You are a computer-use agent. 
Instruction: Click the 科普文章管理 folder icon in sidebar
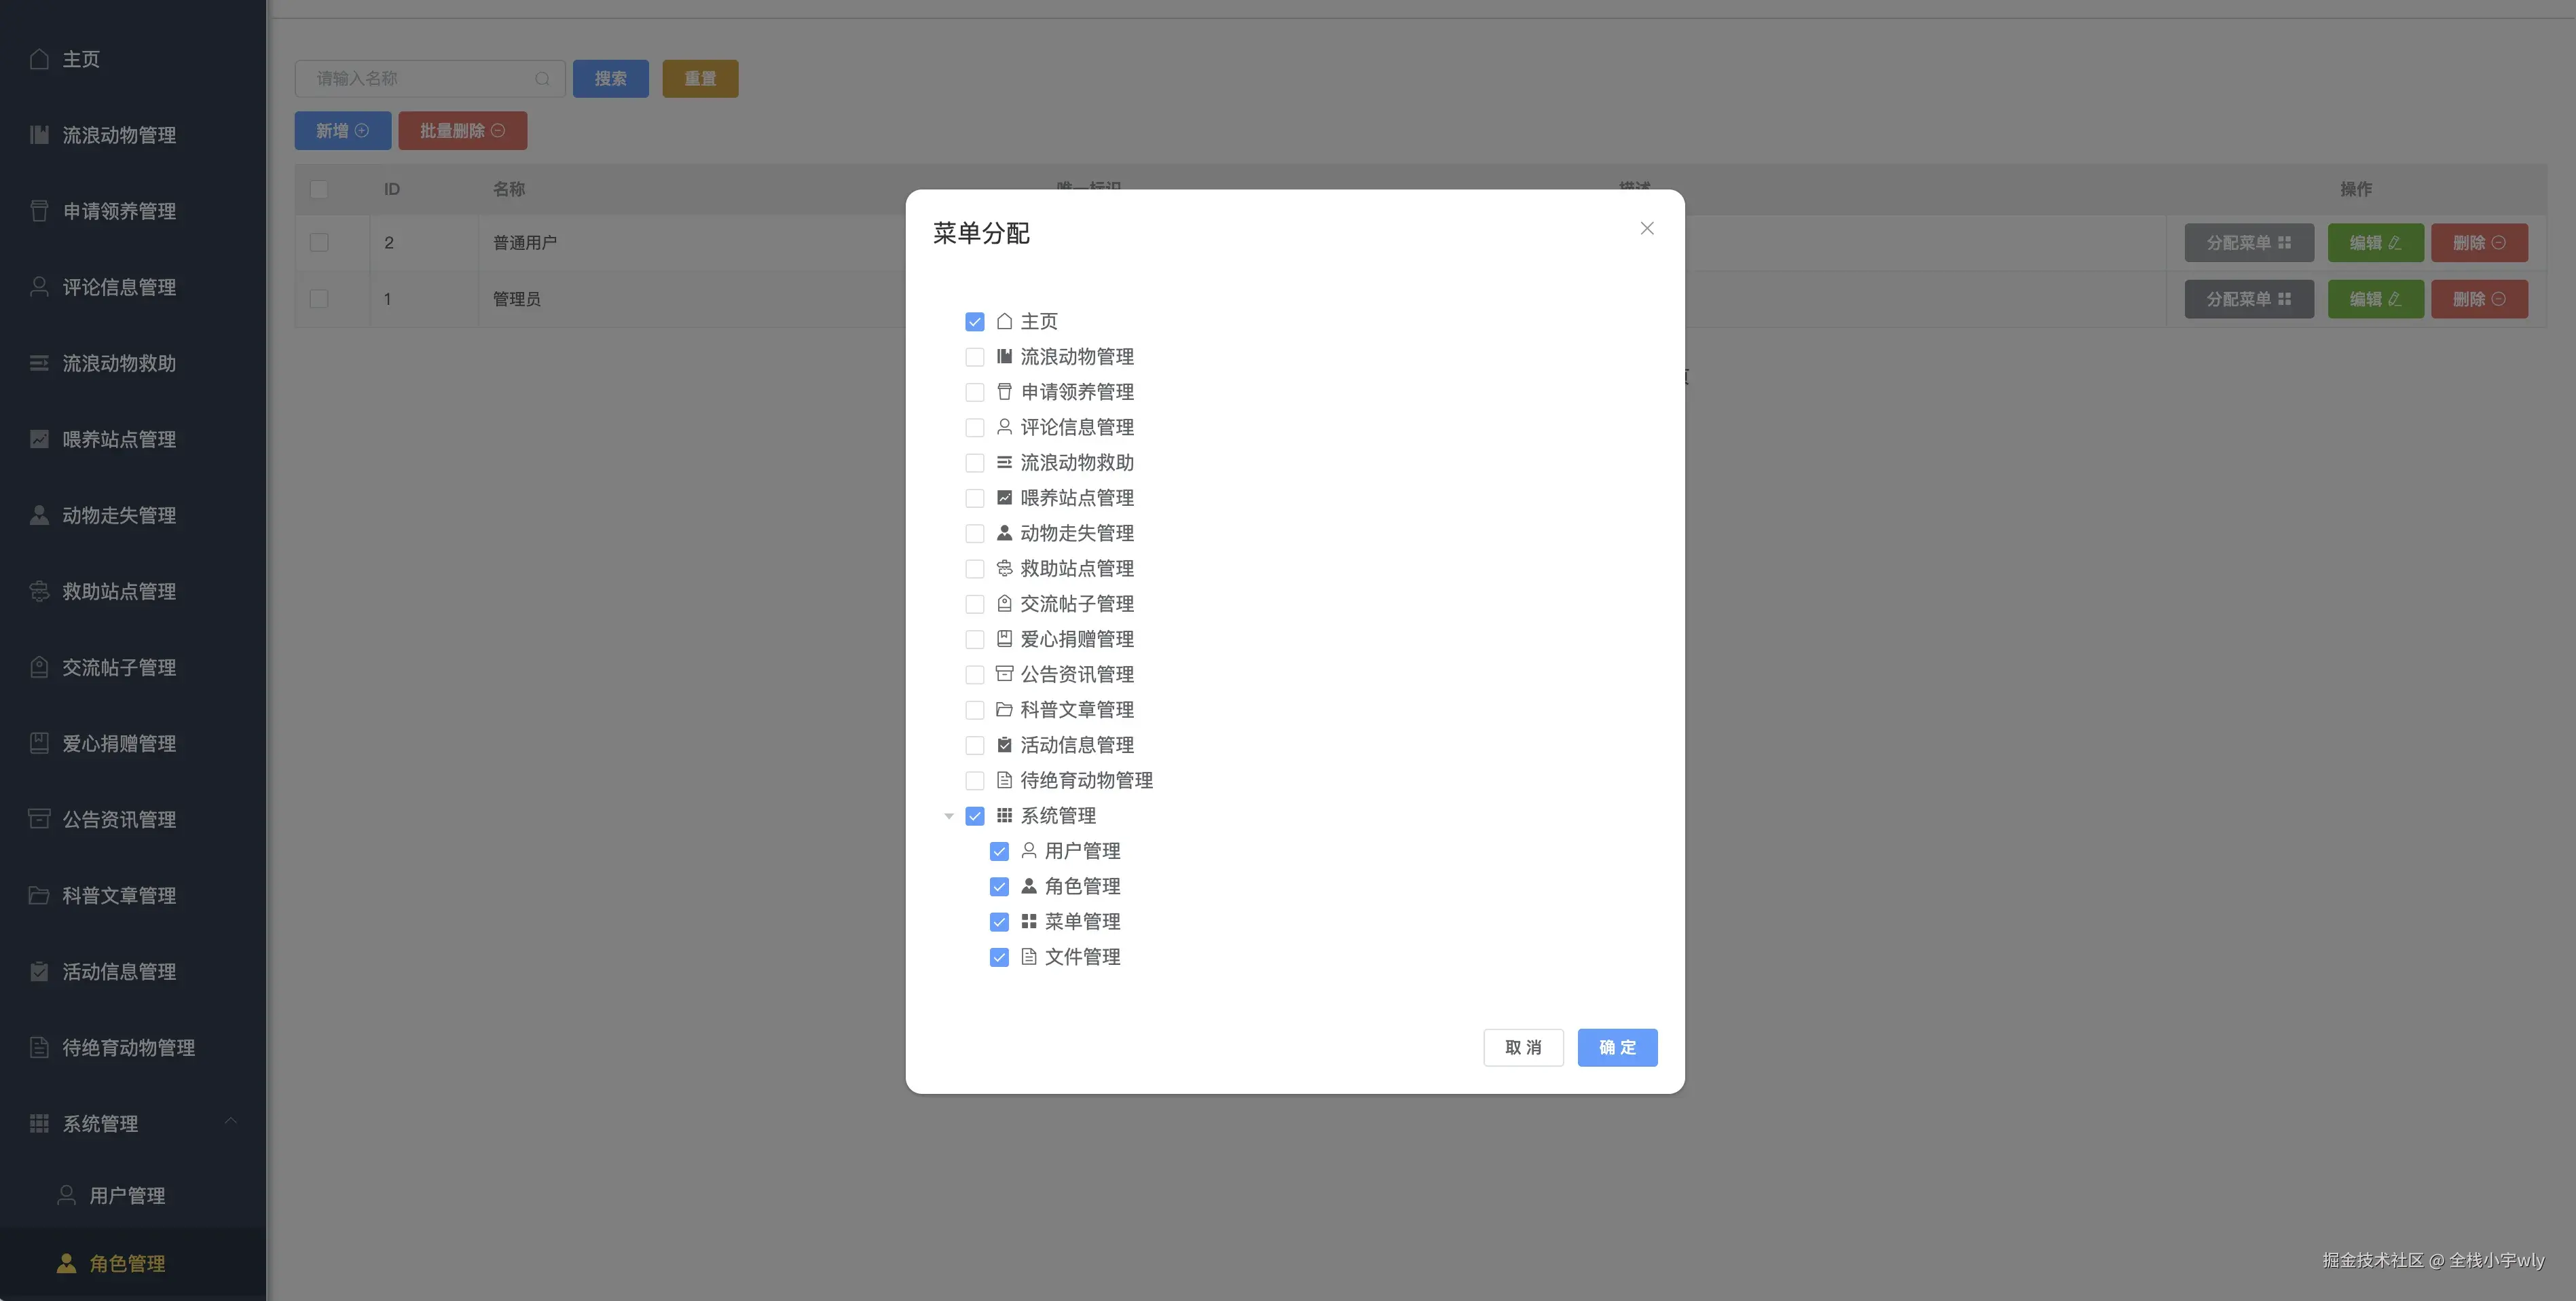(x=39, y=895)
